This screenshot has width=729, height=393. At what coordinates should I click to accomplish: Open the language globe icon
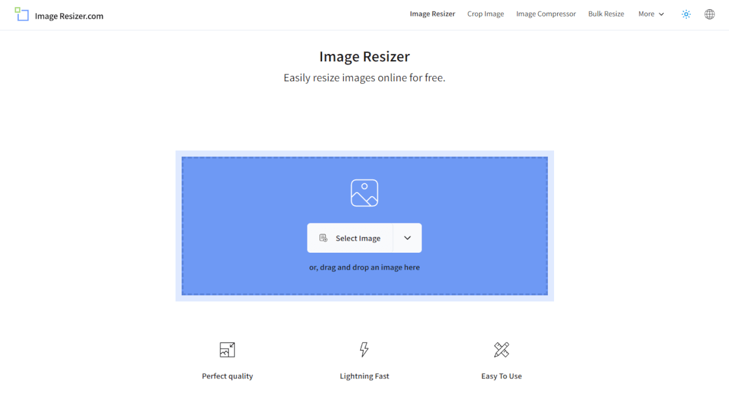(710, 14)
